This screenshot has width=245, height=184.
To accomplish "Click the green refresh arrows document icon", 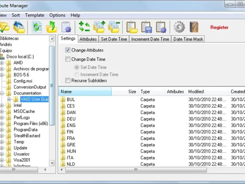I will [x=37, y=27].
